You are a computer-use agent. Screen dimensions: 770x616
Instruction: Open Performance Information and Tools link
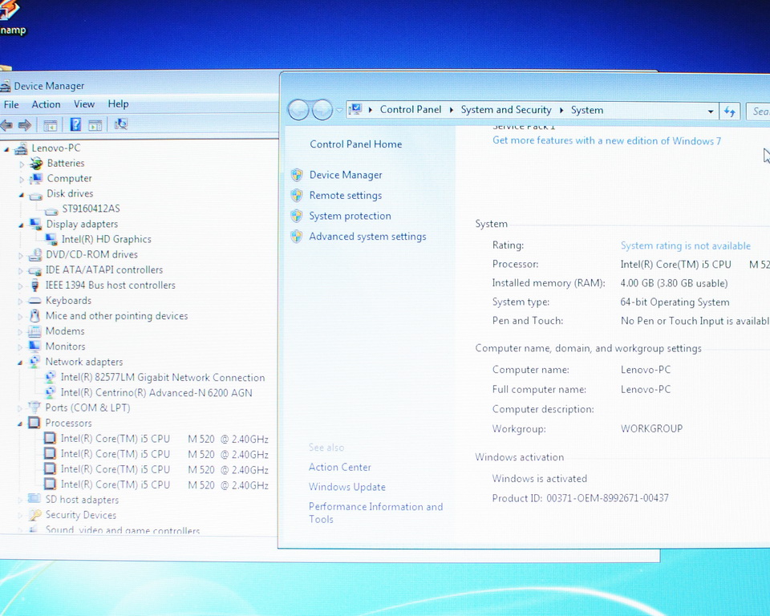coord(375,513)
